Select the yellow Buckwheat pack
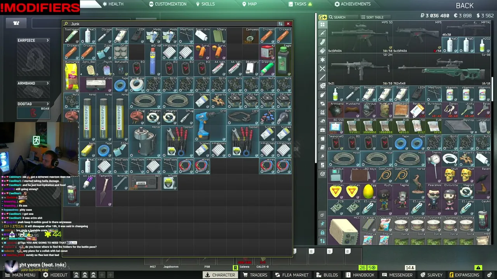497x279 pixels. [71, 76]
